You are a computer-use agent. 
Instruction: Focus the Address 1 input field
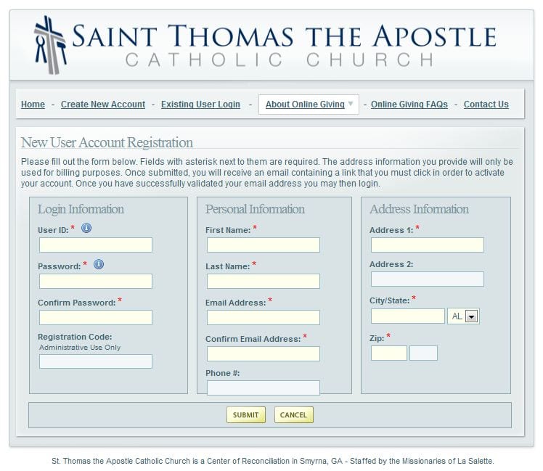pyautogui.click(x=428, y=245)
